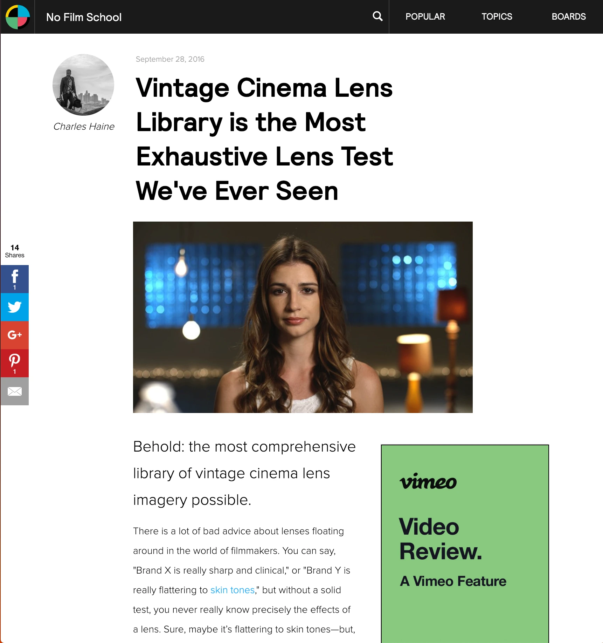Open Charles Haine author name link
The width and height of the screenshot is (603, 643).
pos(84,127)
